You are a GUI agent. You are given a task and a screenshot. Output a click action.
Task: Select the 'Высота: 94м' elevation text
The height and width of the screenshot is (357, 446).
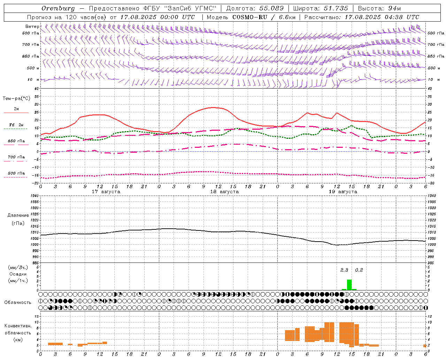point(379,8)
